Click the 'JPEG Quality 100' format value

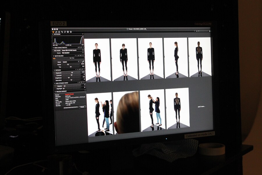[70, 103]
